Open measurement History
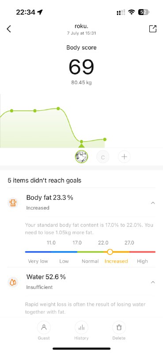This screenshot has height=353, width=163. [x=81, y=330]
